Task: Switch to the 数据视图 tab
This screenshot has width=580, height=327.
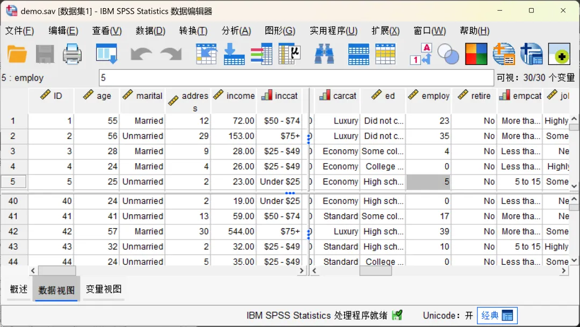Action: click(56, 290)
